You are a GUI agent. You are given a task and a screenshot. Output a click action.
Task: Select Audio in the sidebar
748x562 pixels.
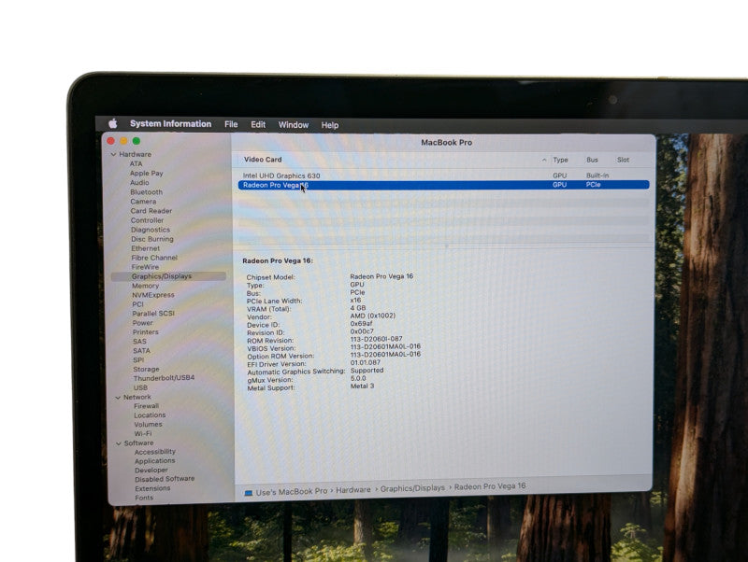click(x=139, y=182)
